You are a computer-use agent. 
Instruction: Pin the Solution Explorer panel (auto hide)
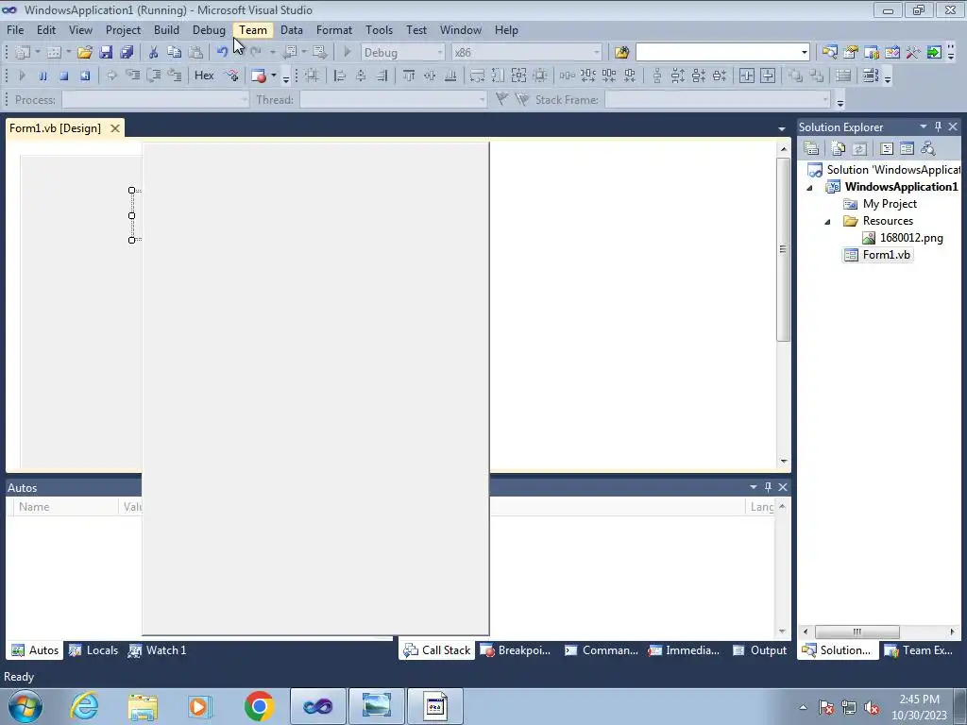click(x=938, y=126)
